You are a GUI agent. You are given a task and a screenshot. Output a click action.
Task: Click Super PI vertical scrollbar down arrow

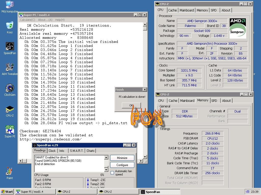145,157
